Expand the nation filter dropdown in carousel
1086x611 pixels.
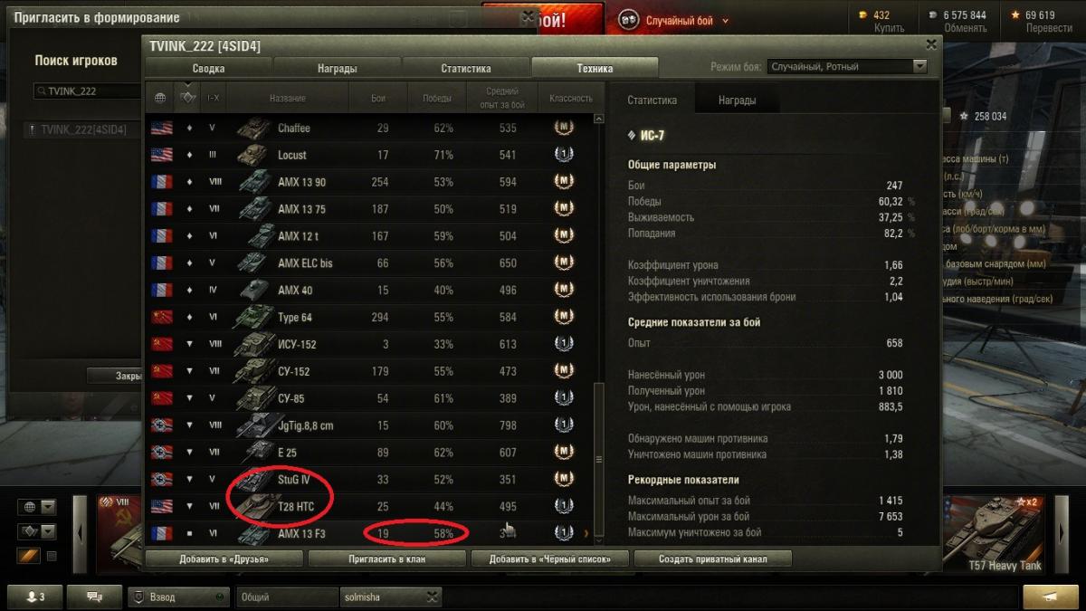pyautogui.click(x=48, y=507)
